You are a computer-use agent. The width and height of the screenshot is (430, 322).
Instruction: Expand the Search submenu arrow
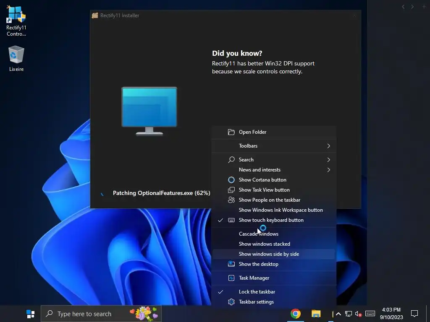[328, 160]
